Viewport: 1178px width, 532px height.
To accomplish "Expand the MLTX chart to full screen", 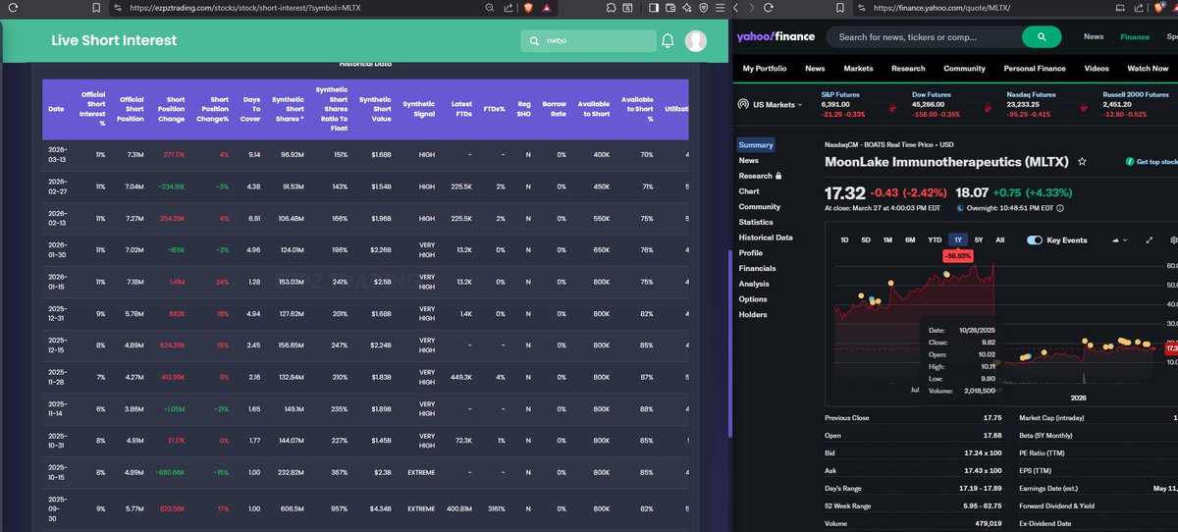I will coord(1150,239).
